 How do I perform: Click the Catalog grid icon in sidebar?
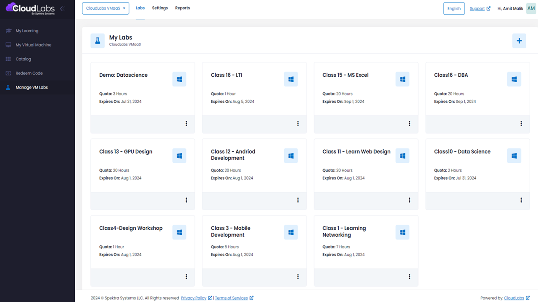pyautogui.click(x=8, y=59)
